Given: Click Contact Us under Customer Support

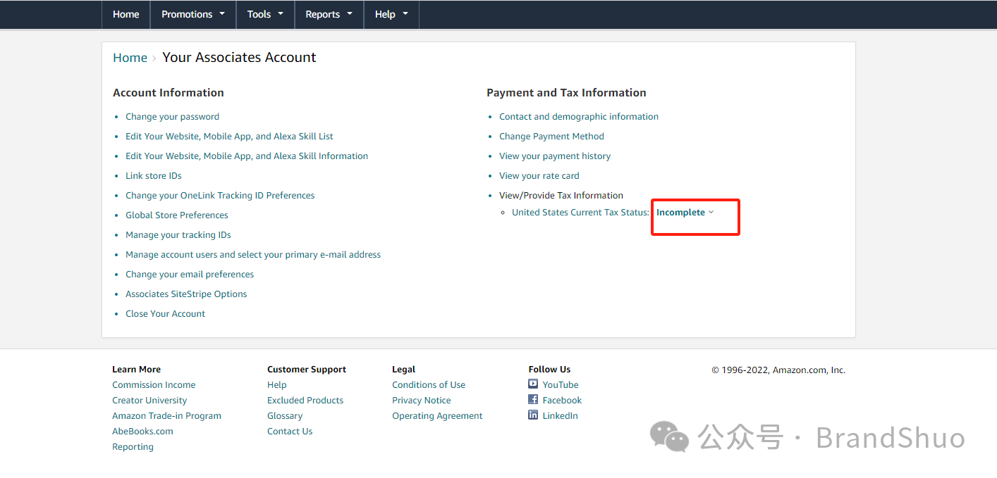Looking at the screenshot, I should [290, 432].
